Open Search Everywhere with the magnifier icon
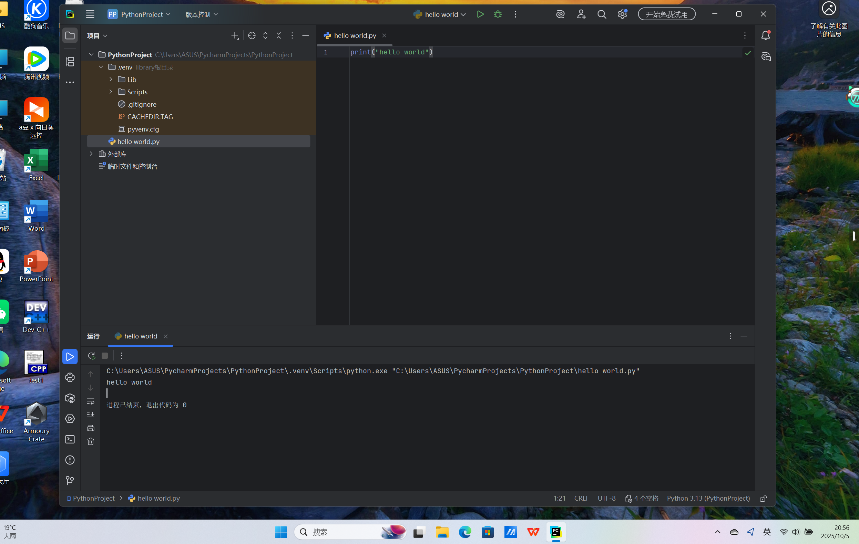The image size is (859, 544). [x=602, y=14]
